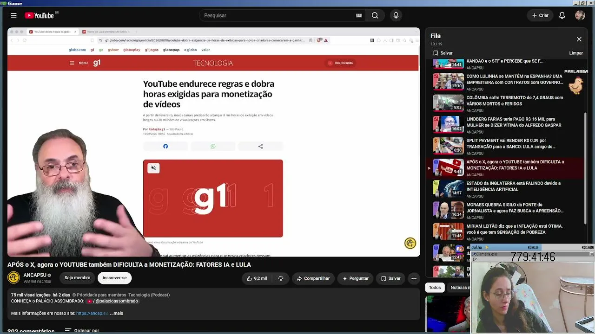Open queue title "MIRIAM LEITÃO diz que a INFLAÇÃO"
Viewport: 595px width, 334px height.
[515, 229]
